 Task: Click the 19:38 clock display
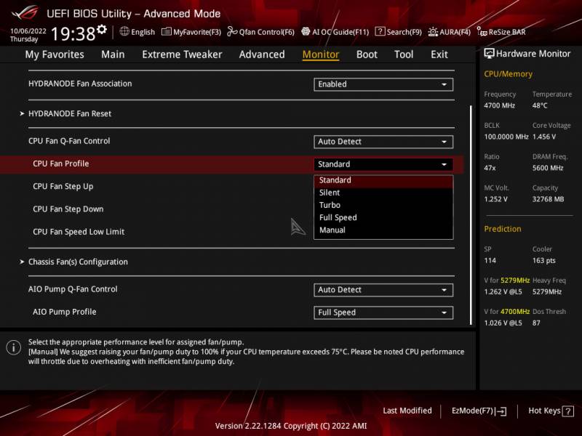click(x=73, y=33)
